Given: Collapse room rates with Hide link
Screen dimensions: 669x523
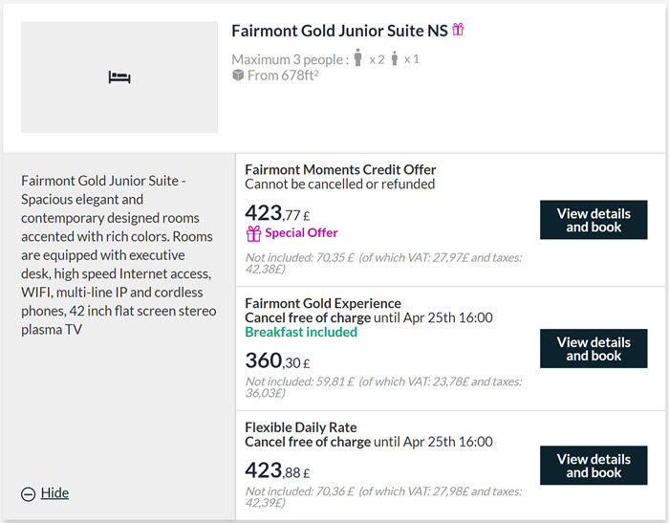Looking at the screenshot, I should [54, 492].
